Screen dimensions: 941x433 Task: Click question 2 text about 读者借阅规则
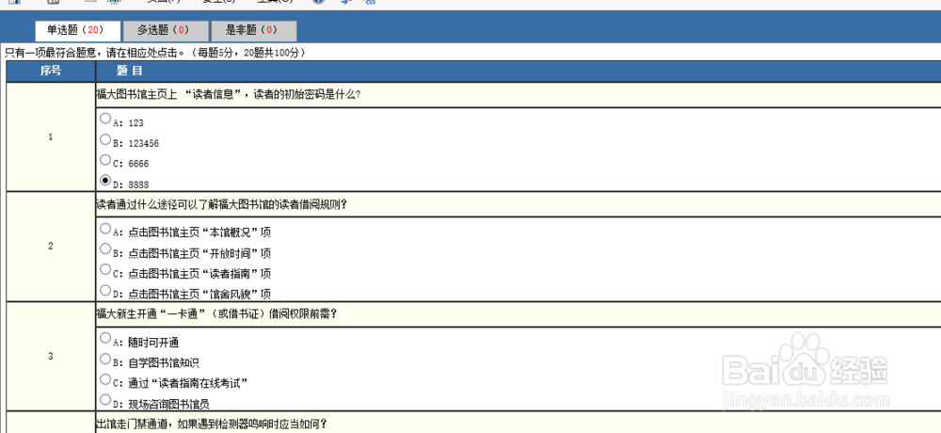point(221,204)
